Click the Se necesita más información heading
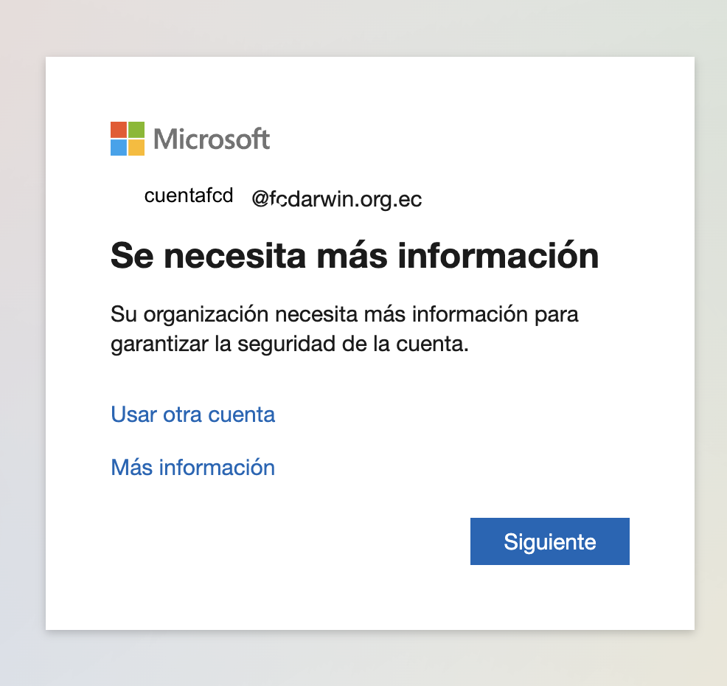This screenshot has height=686, width=727. pyautogui.click(x=355, y=255)
